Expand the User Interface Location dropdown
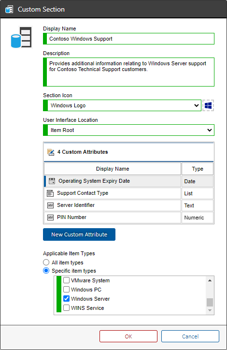Screen dimensions: 227x350 click(128, 130)
